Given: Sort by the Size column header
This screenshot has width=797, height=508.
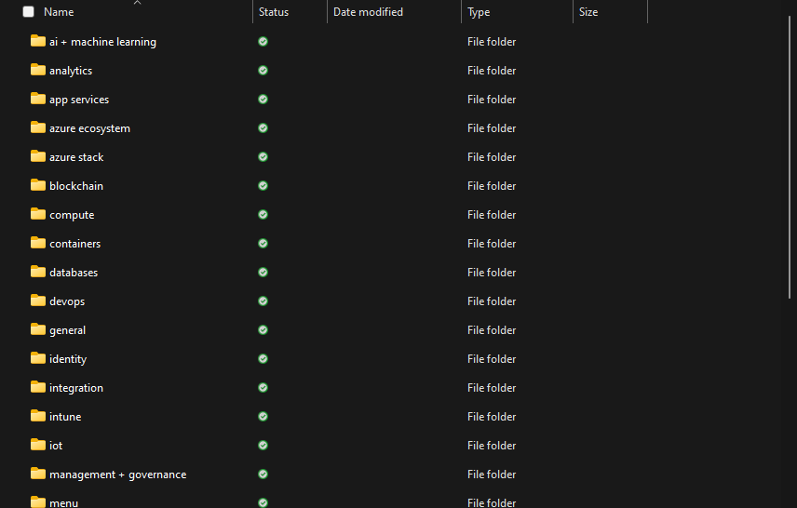Looking at the screenshot, I should (588, 12).
